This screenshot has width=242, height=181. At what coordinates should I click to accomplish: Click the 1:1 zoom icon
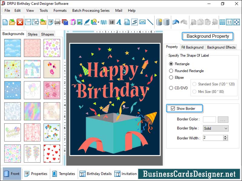point(229,22)
